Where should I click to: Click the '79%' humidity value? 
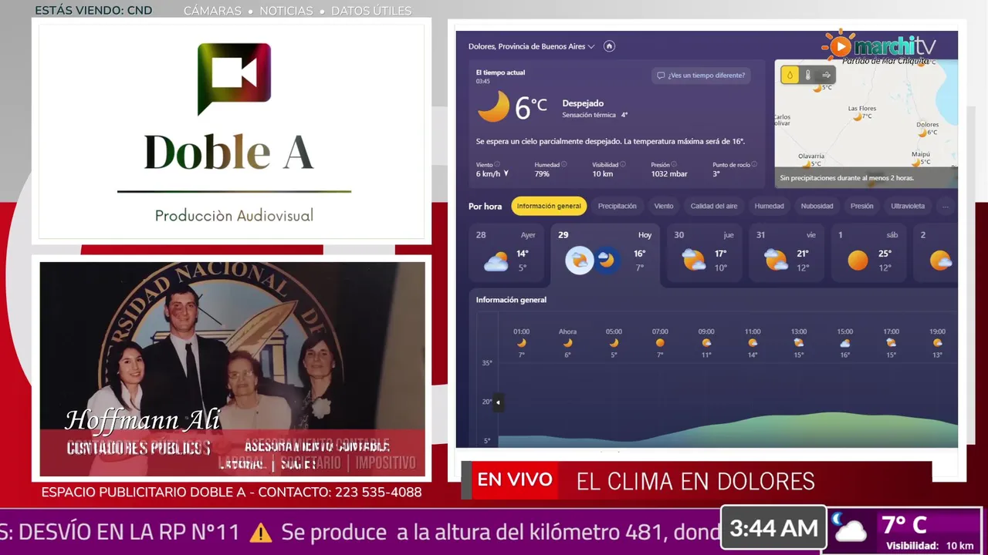click(x=542, y=174)
